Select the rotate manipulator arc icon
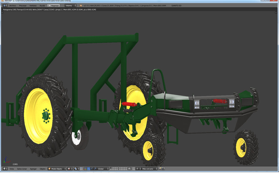 click(x=91, y=169)
